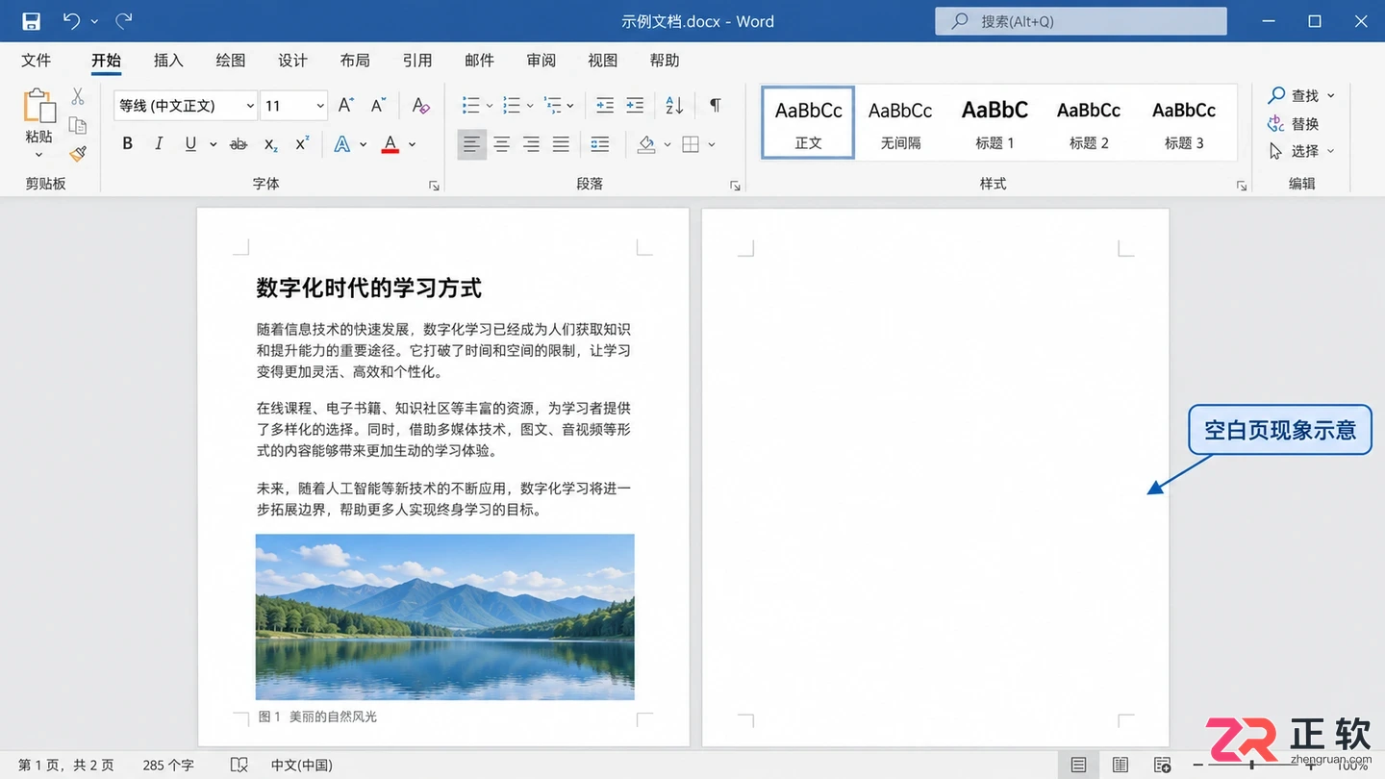Expand the borders dropdown arrow
The image size is (1385, 779).
pos(712,144)
